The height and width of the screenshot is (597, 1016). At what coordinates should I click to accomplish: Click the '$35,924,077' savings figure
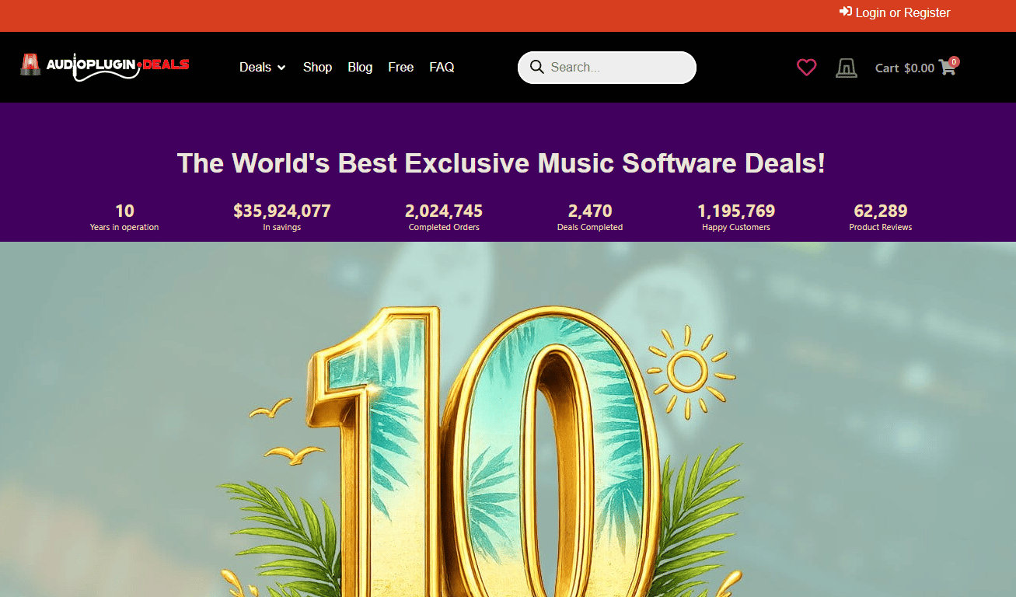(282, 211)
